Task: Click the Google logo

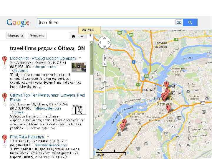Action: click(x=18, y=23)
